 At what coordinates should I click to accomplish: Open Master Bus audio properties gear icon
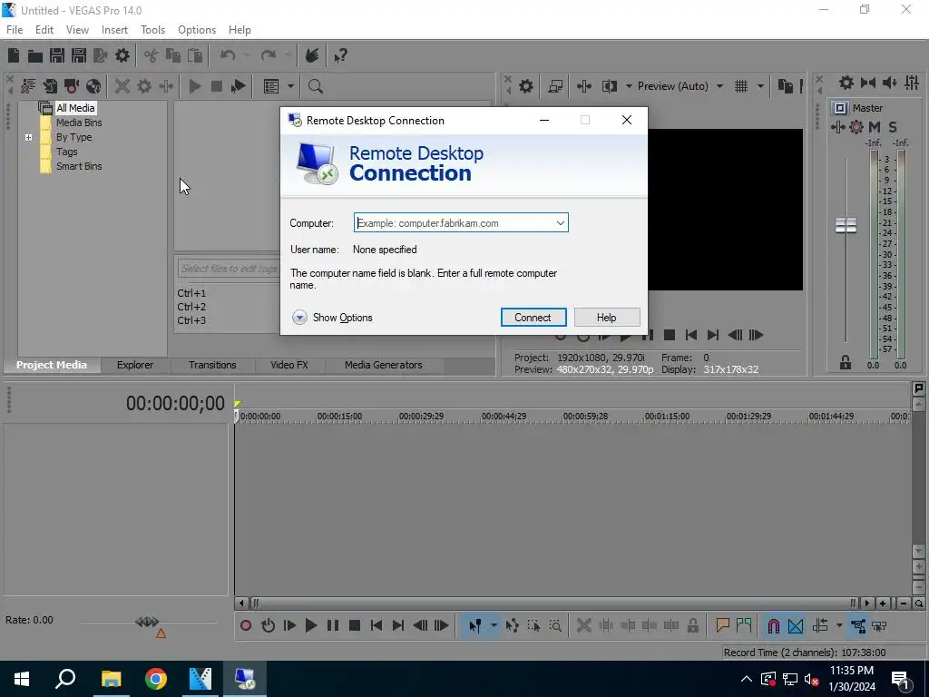pos(846,83)
